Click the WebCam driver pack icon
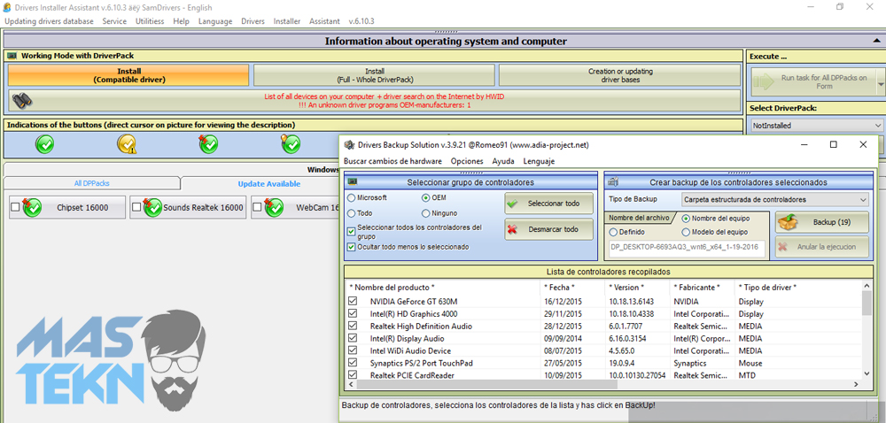Image resolution: width=886 pixels, height=423 pixels. tap(274, 207)
